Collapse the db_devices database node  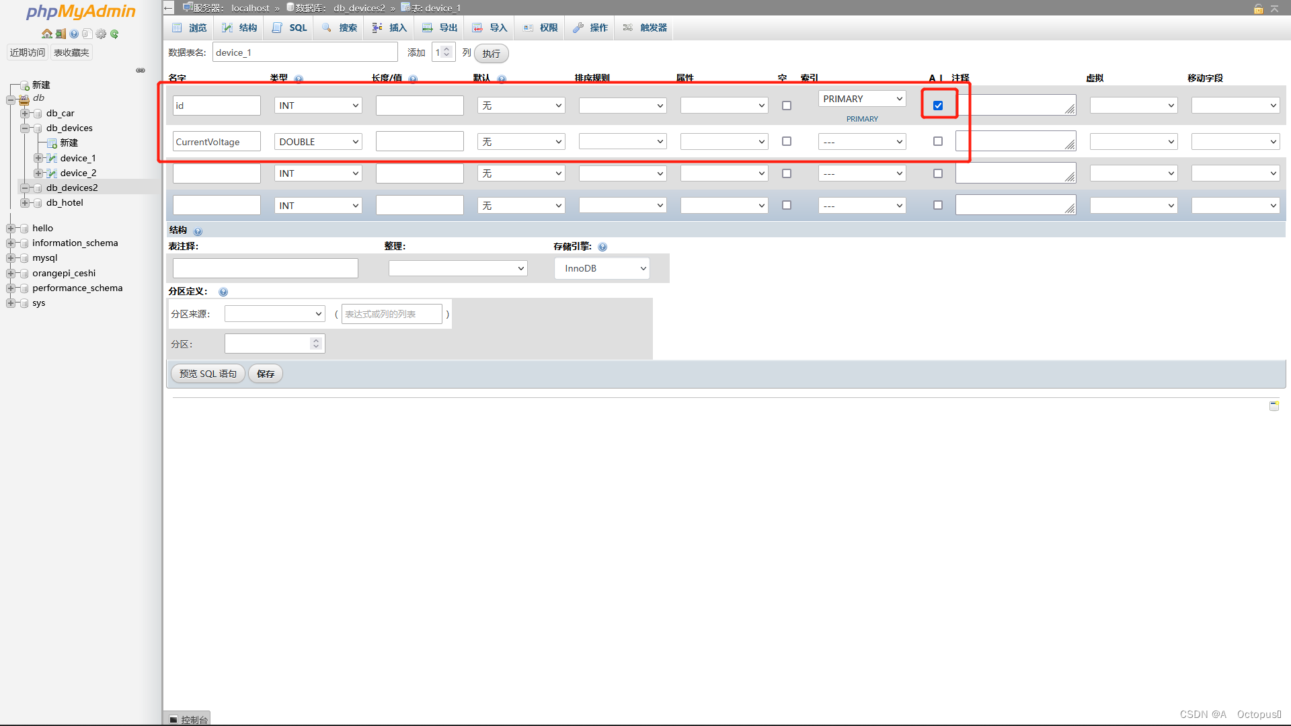pos(25,128)
